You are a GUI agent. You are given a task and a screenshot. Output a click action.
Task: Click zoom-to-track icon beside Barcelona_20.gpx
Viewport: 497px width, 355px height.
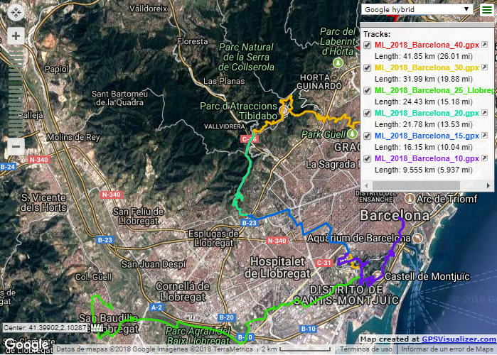[484, 113]
